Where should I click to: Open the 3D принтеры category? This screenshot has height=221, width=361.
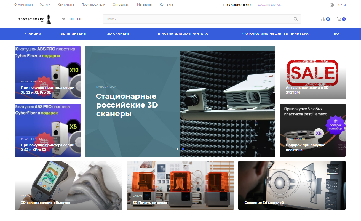pos(74,34)
